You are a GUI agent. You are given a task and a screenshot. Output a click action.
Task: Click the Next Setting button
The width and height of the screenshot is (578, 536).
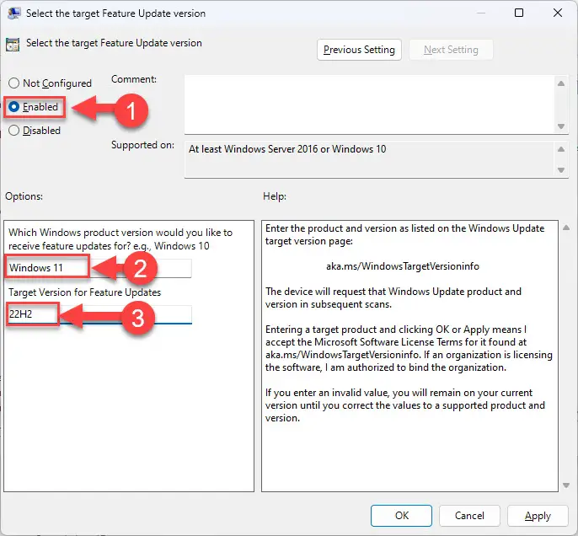point(451,50)
